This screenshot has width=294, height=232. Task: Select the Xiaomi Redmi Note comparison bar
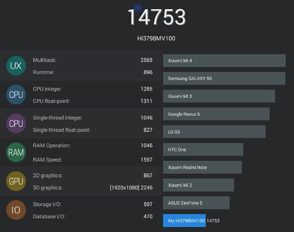click(x=202, y=167)
